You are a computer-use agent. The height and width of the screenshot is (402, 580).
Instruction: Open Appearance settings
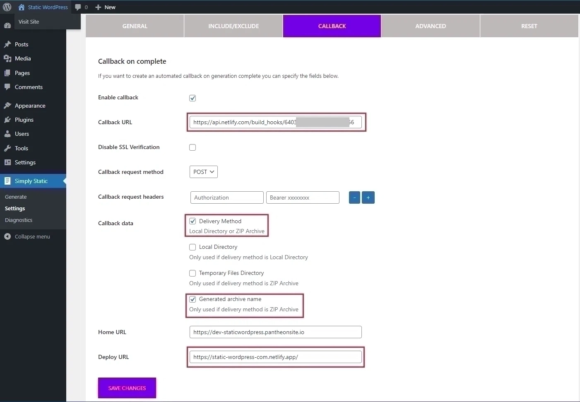[x=29, y=106]
